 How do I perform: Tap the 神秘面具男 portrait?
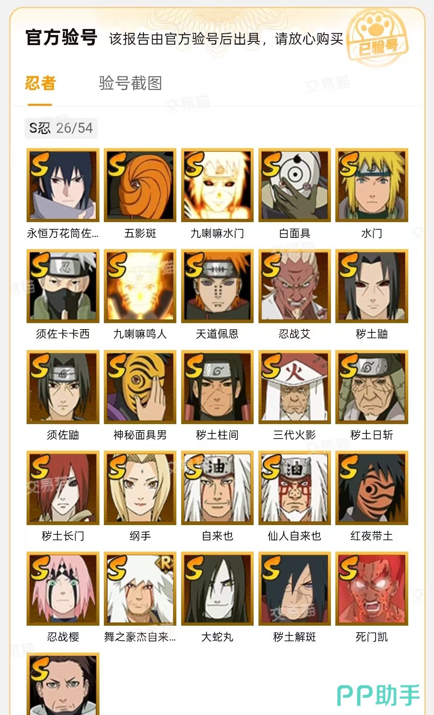tap(140, 387)
